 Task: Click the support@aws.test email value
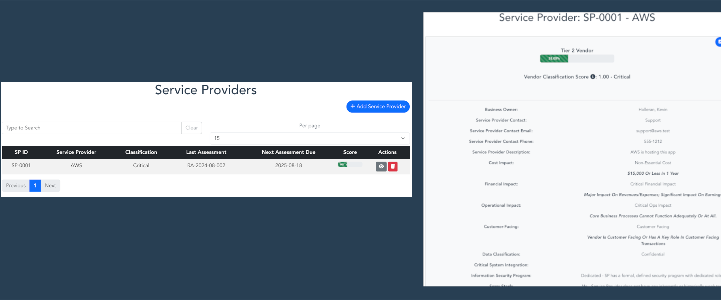[653, 131]
